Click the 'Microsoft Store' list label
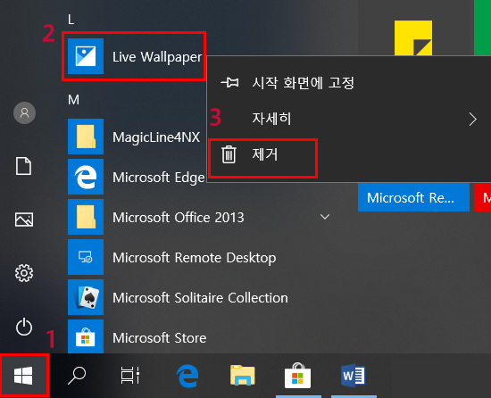The width and height of the screenshot is (491, 398). 160,338
